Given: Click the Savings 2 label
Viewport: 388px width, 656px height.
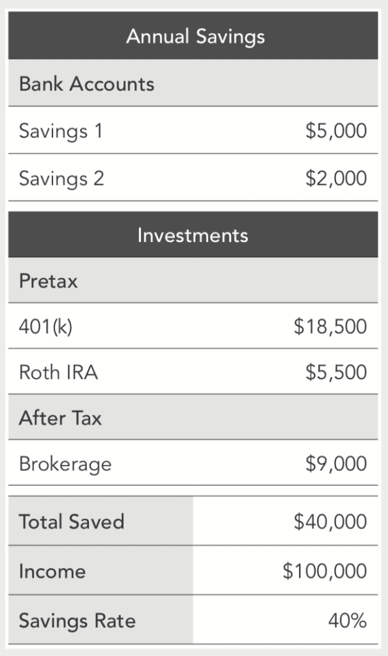Looking at the screenshot, I should 61,178.
